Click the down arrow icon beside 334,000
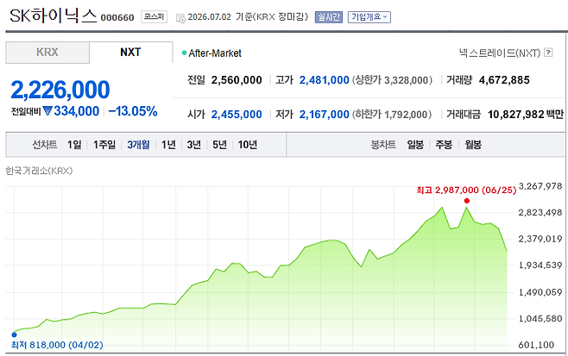568x356 pixels. [47, 110]
